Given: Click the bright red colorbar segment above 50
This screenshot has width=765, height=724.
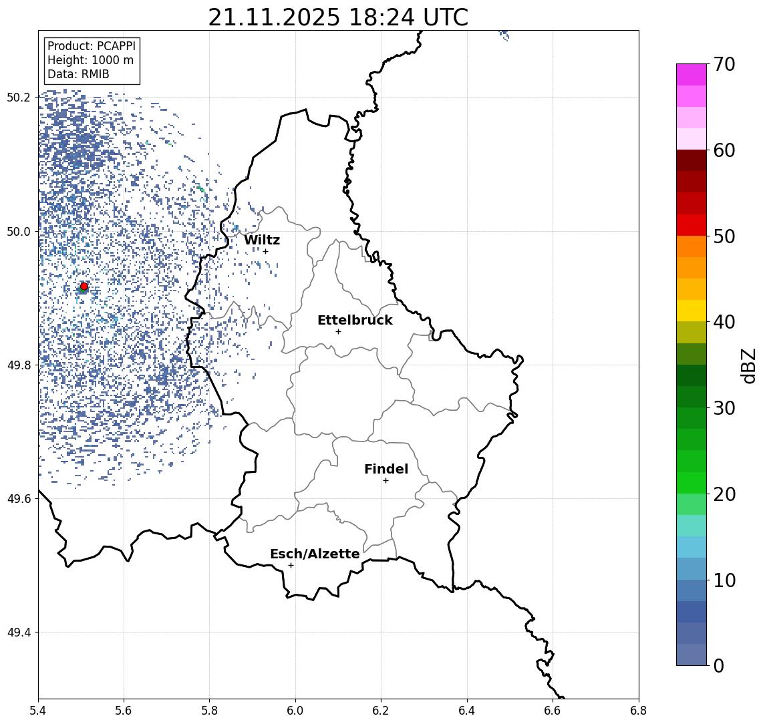Looking at the screenshot, I should pyautogui.click(x=692, y=225).
